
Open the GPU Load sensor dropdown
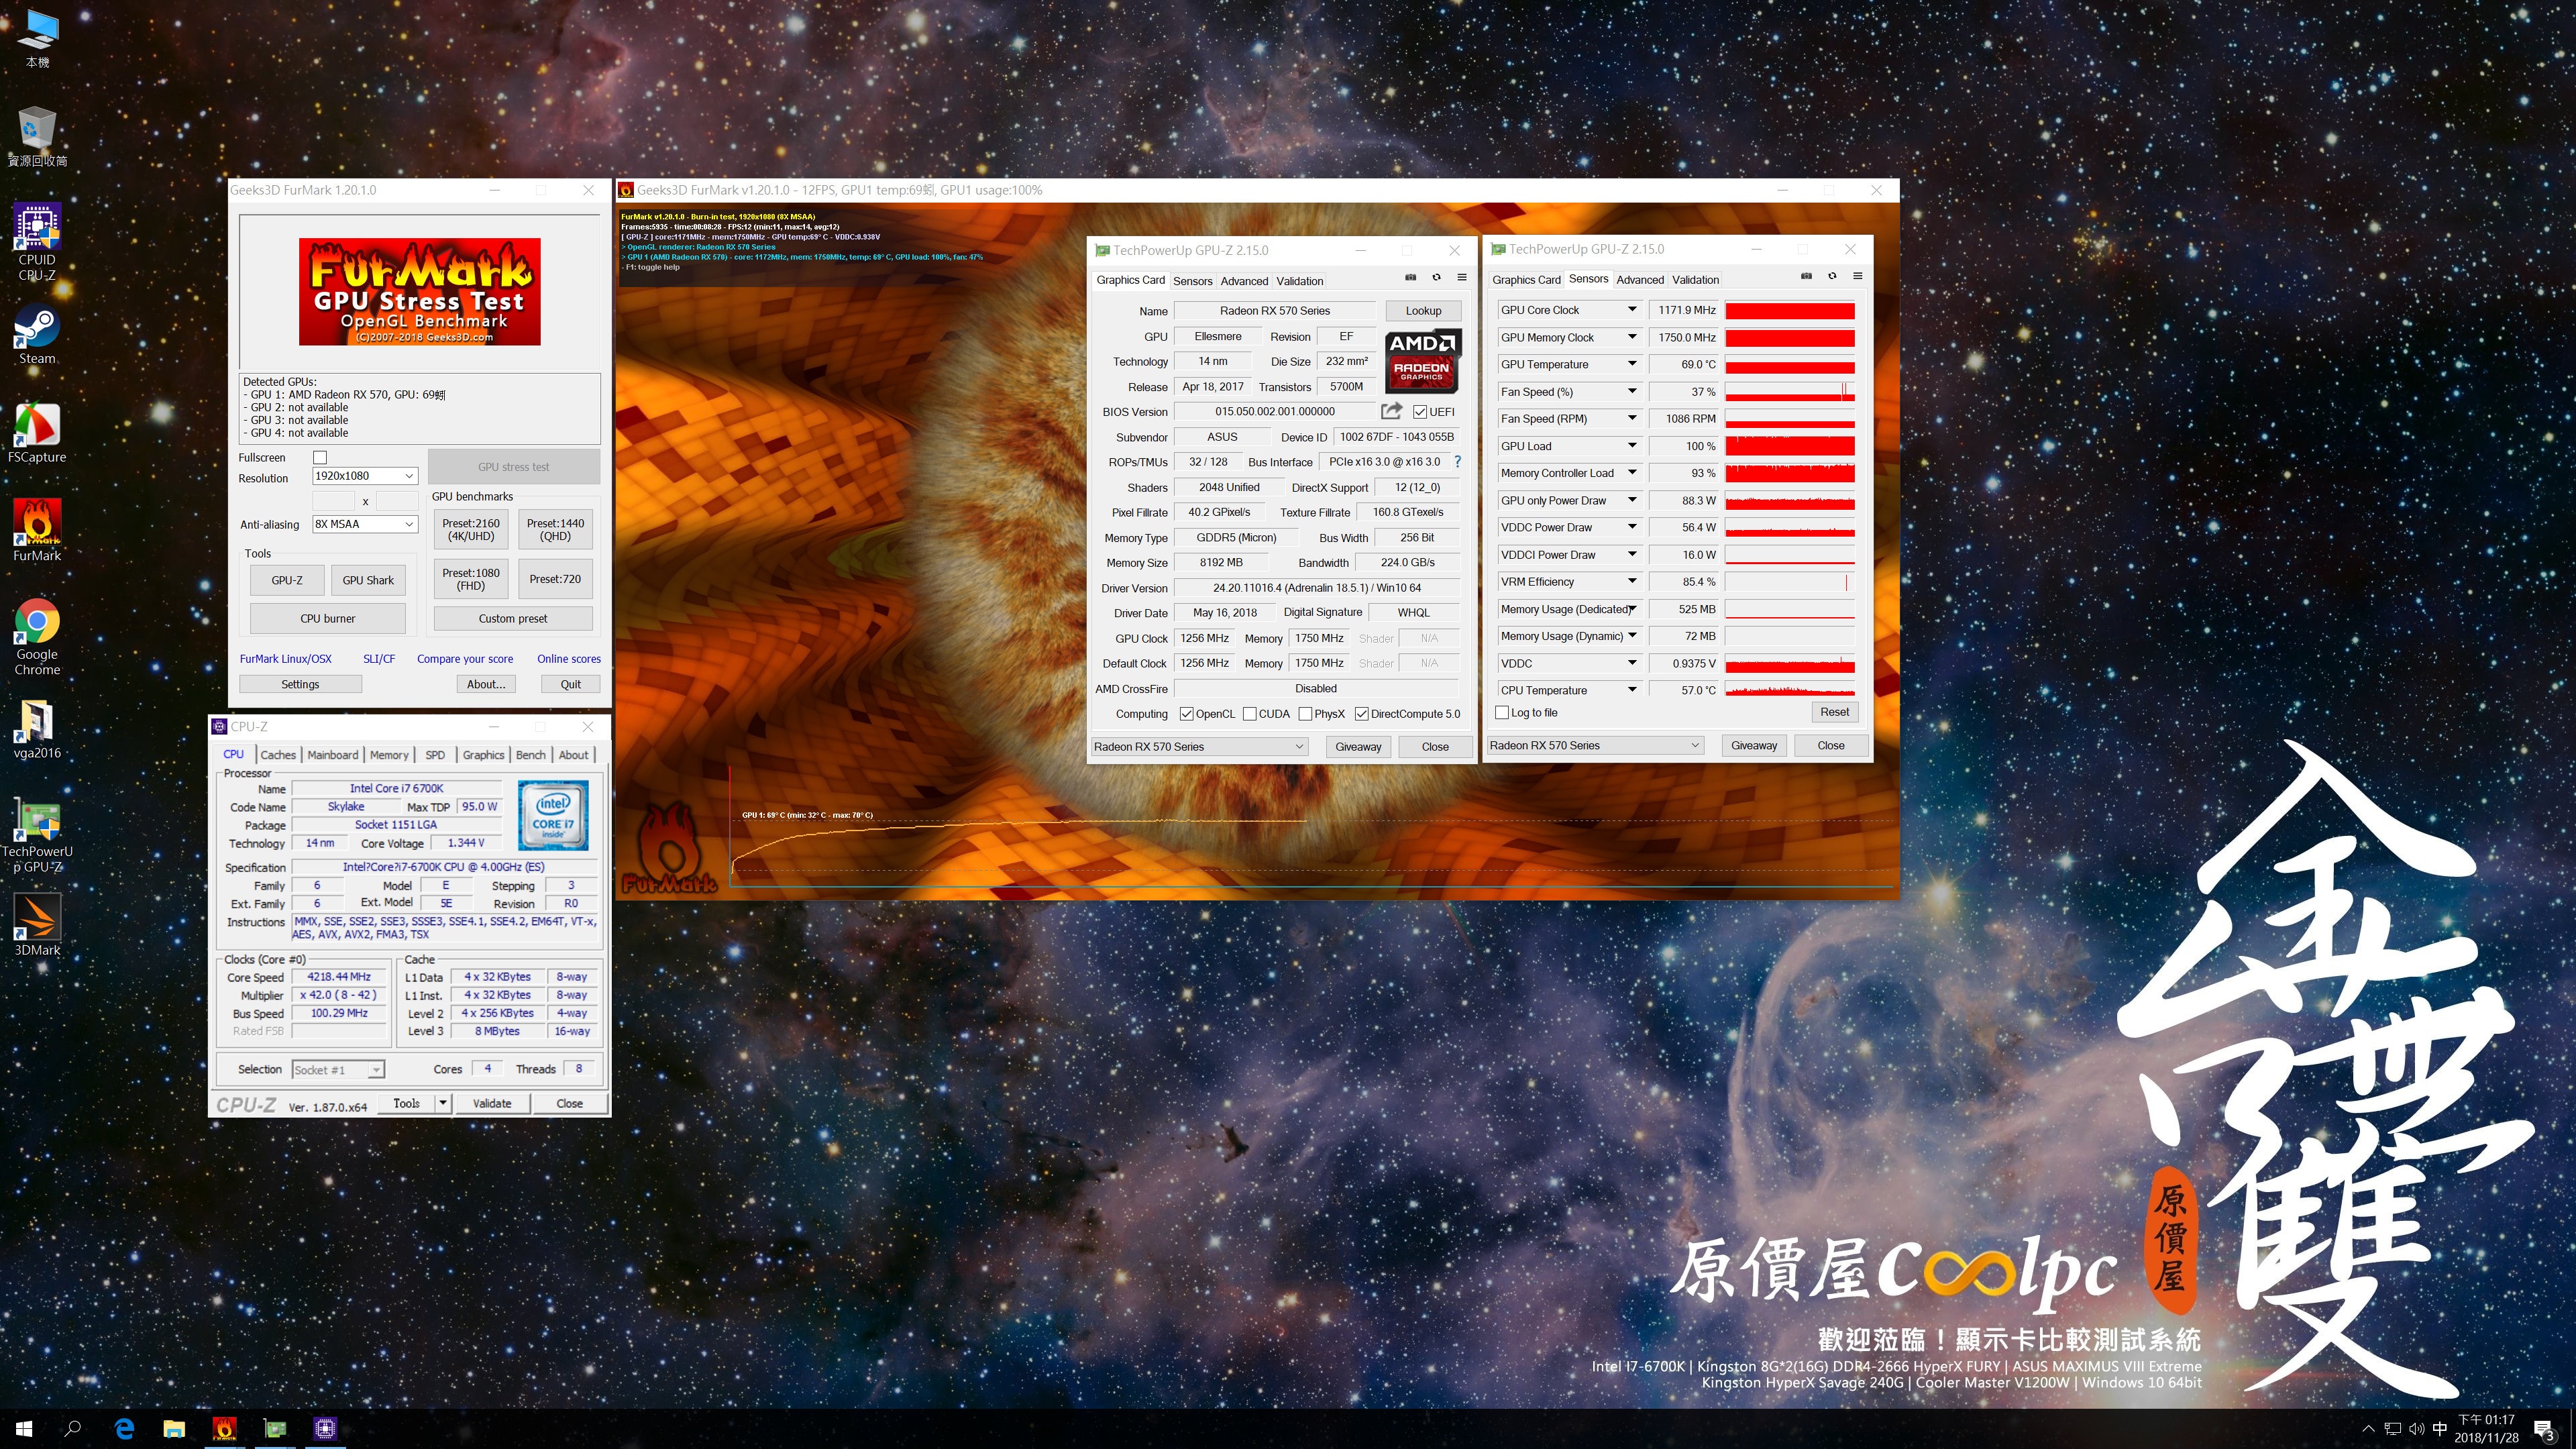click(1632, 446)
